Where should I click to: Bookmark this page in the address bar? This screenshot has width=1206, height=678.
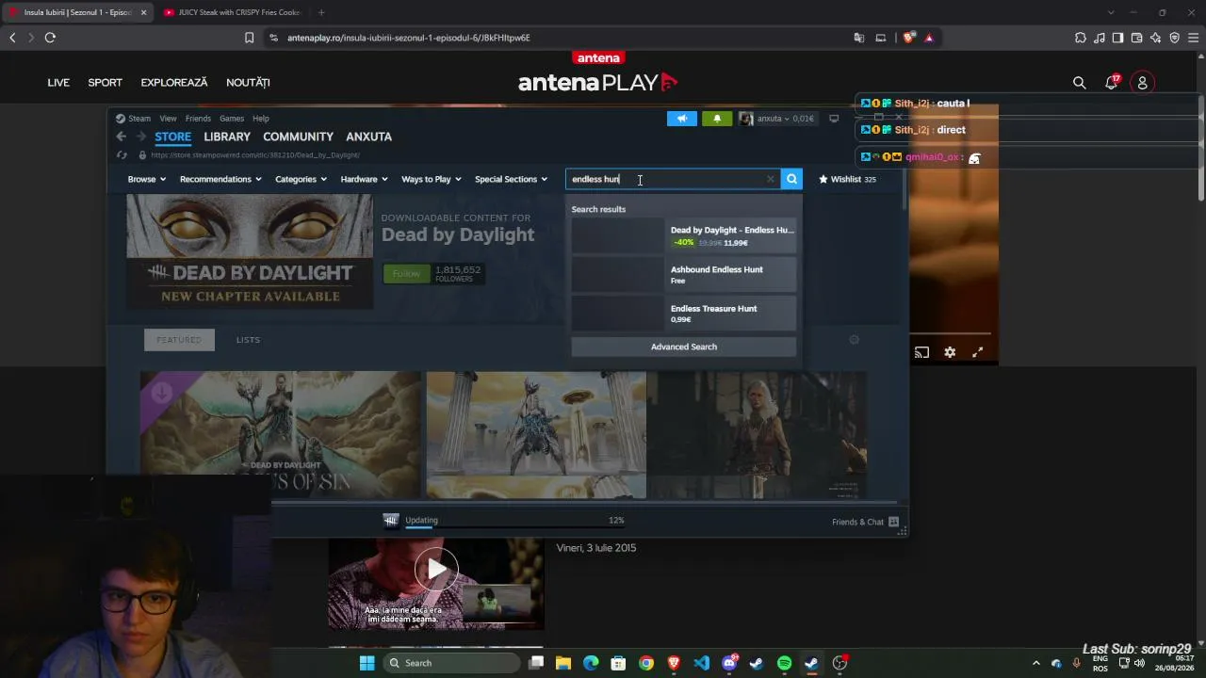point(249,38)
